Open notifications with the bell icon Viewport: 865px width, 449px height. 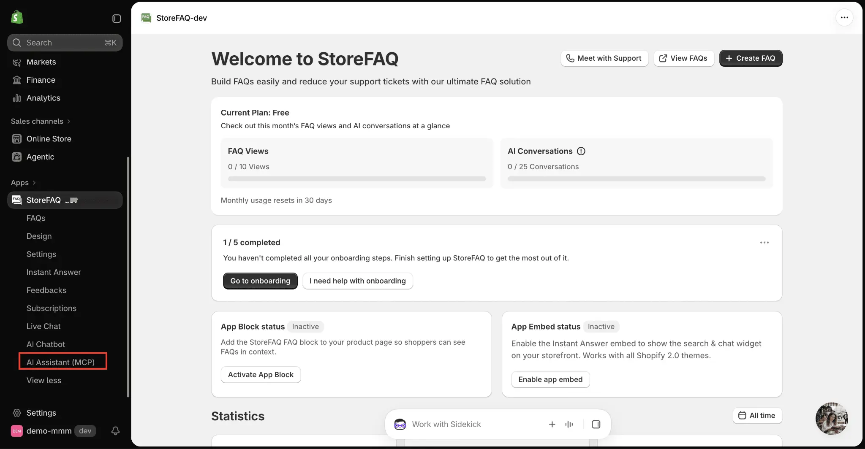(115, 431)
